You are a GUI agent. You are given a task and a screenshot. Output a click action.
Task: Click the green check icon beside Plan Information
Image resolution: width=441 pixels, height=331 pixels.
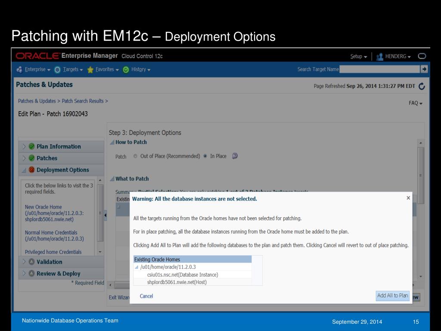[32, 147]
